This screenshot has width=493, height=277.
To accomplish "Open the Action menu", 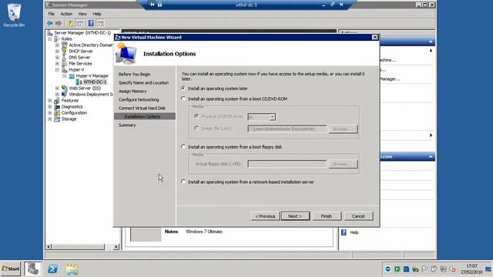I will [66, 14].
